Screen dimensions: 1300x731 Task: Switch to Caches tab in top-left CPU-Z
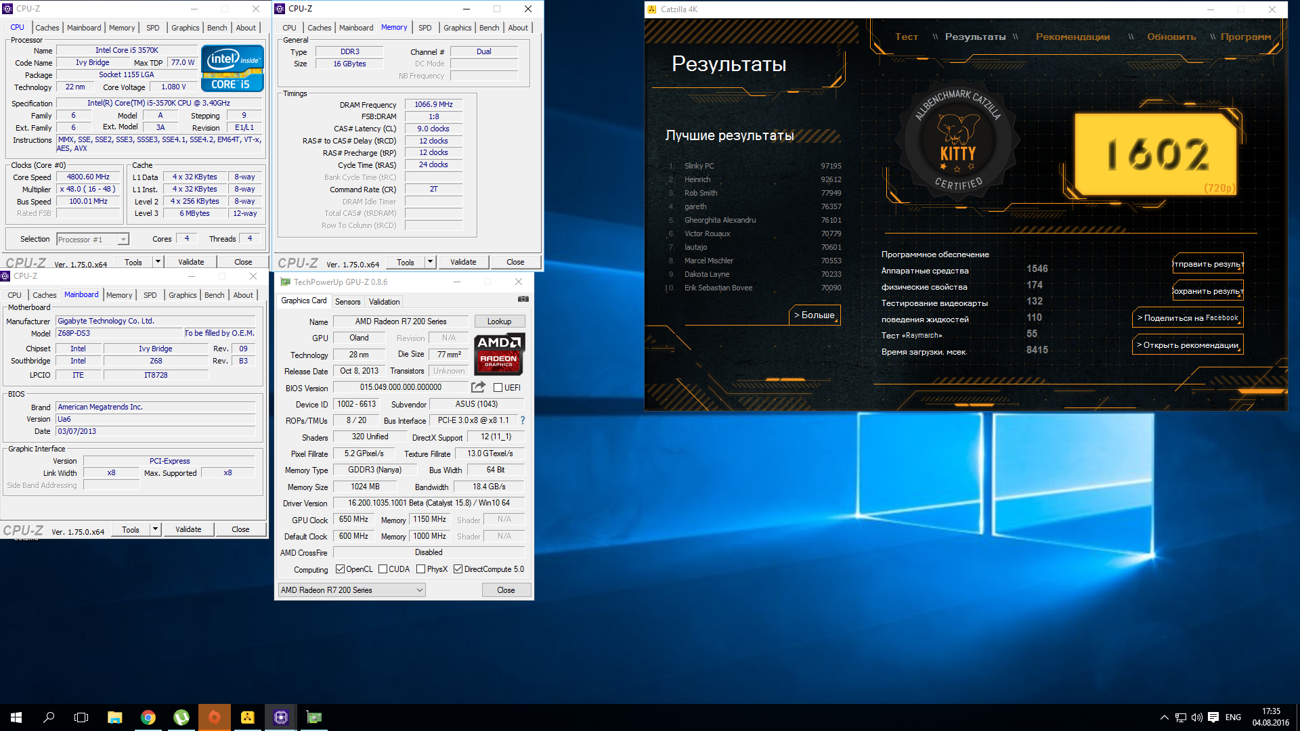[x=47, y=28]
